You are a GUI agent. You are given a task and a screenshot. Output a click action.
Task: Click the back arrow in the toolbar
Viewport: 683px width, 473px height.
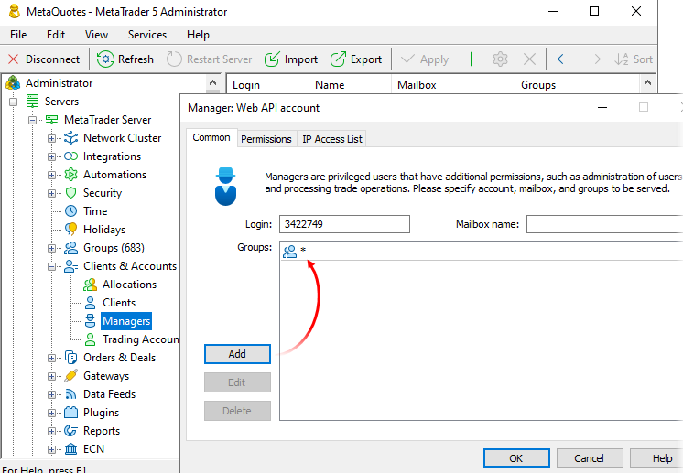(564, 59)
